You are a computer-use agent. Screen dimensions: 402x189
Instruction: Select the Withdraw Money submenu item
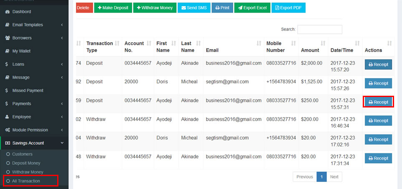pos(28,172)
